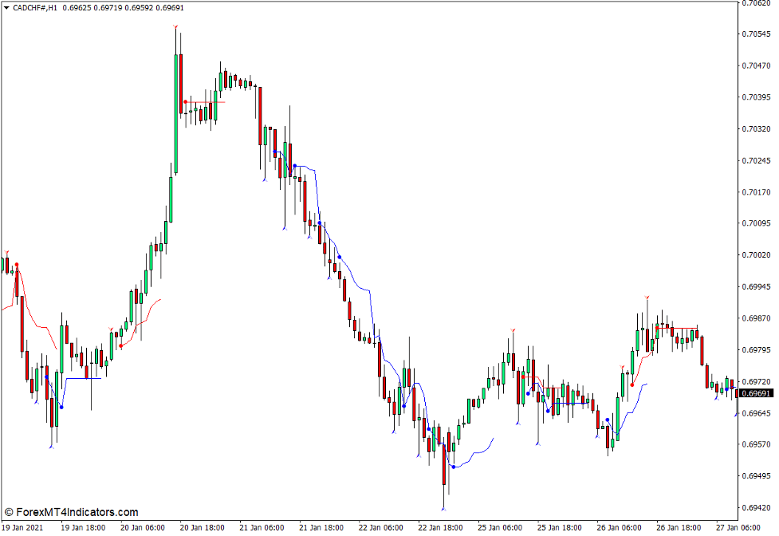Collapse the chart header using the left triangle
This screenshot has height=536, width=779.
[x=6, y=7]
